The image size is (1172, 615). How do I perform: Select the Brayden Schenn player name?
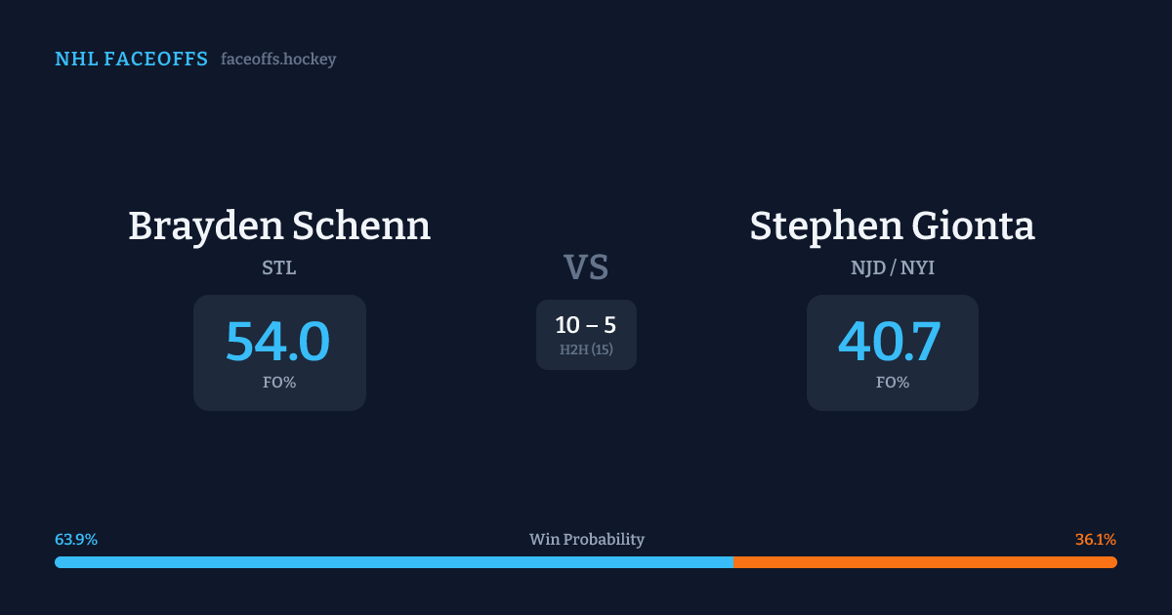pyautogui.click(x=279, y=226)
